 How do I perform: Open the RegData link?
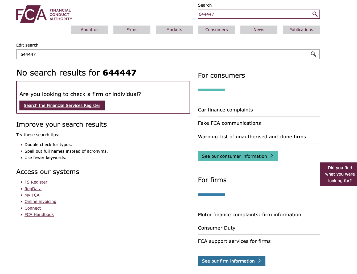[x=33, y=189]
